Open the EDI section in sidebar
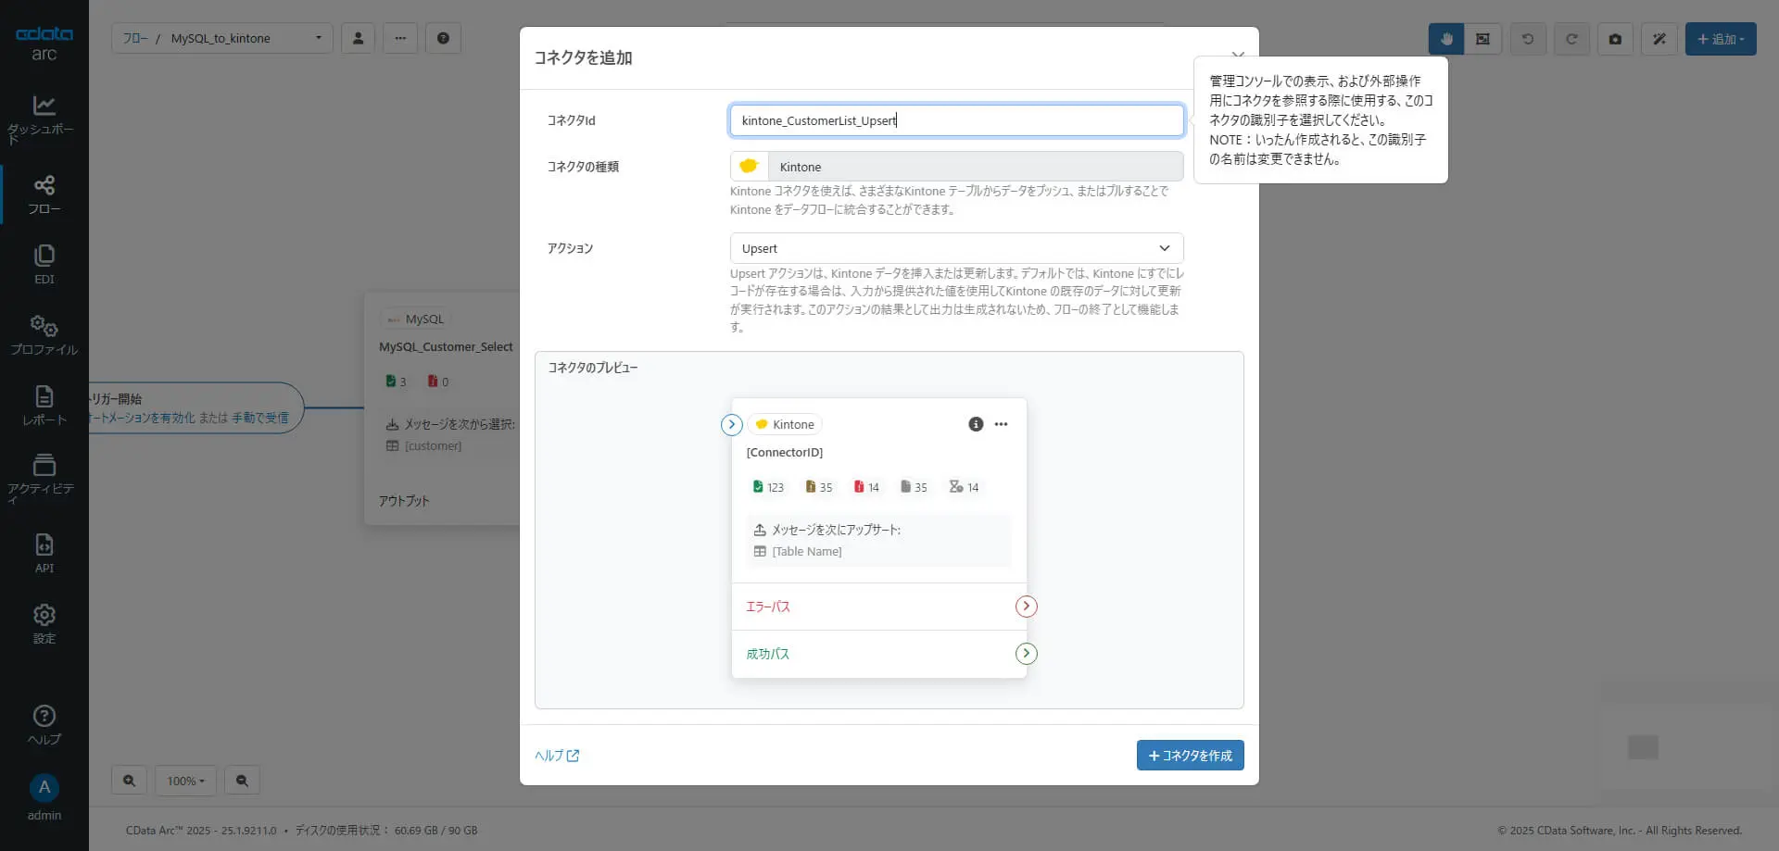The image size is (1779, 851). (44, 265)
